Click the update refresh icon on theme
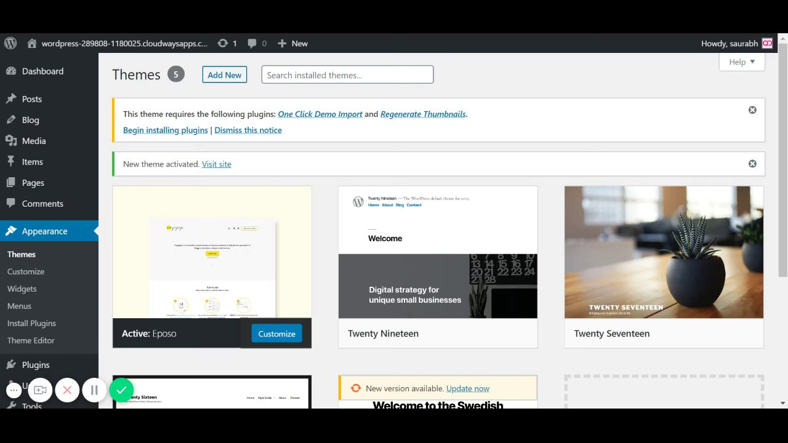This screenshot has height=443, width=788. 356,388
